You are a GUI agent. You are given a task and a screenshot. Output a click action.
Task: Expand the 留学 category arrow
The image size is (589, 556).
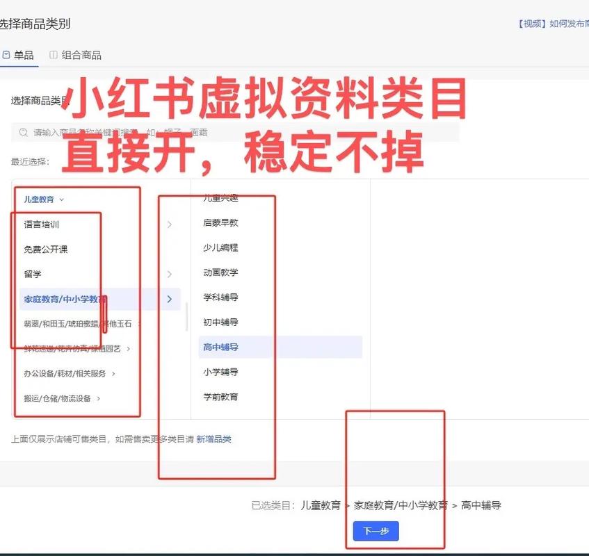[x=170, y=275]
